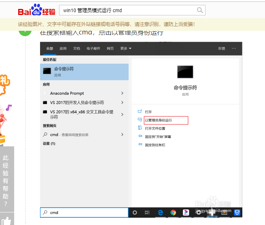The height and width of the screenshot is (225, 265).
Task: Click the 此经验有帮助 sidebar panel
Action: pyautogui.click(x=7, y=179)
